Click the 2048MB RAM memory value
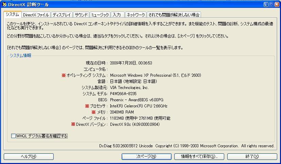281x164 pixels. coord(122,112)
